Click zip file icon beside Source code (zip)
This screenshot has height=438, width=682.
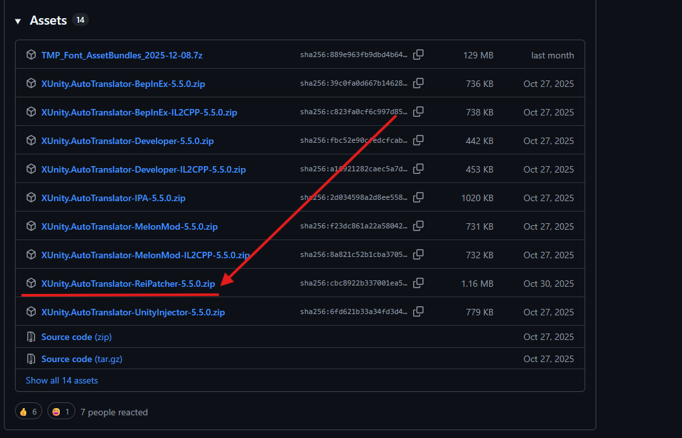(x=31, y=337)
